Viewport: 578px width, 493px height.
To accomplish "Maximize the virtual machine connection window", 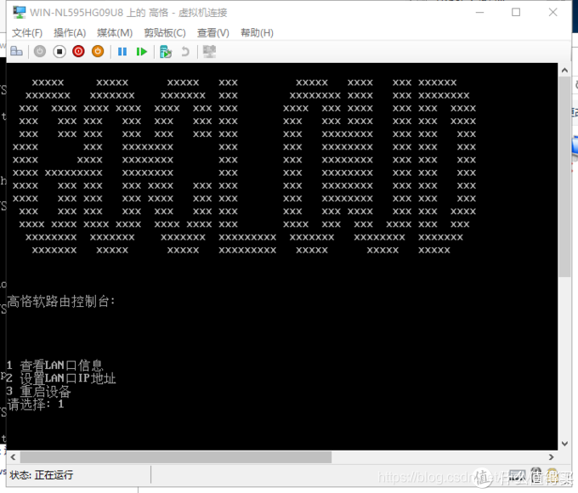I will click(516, 12).
